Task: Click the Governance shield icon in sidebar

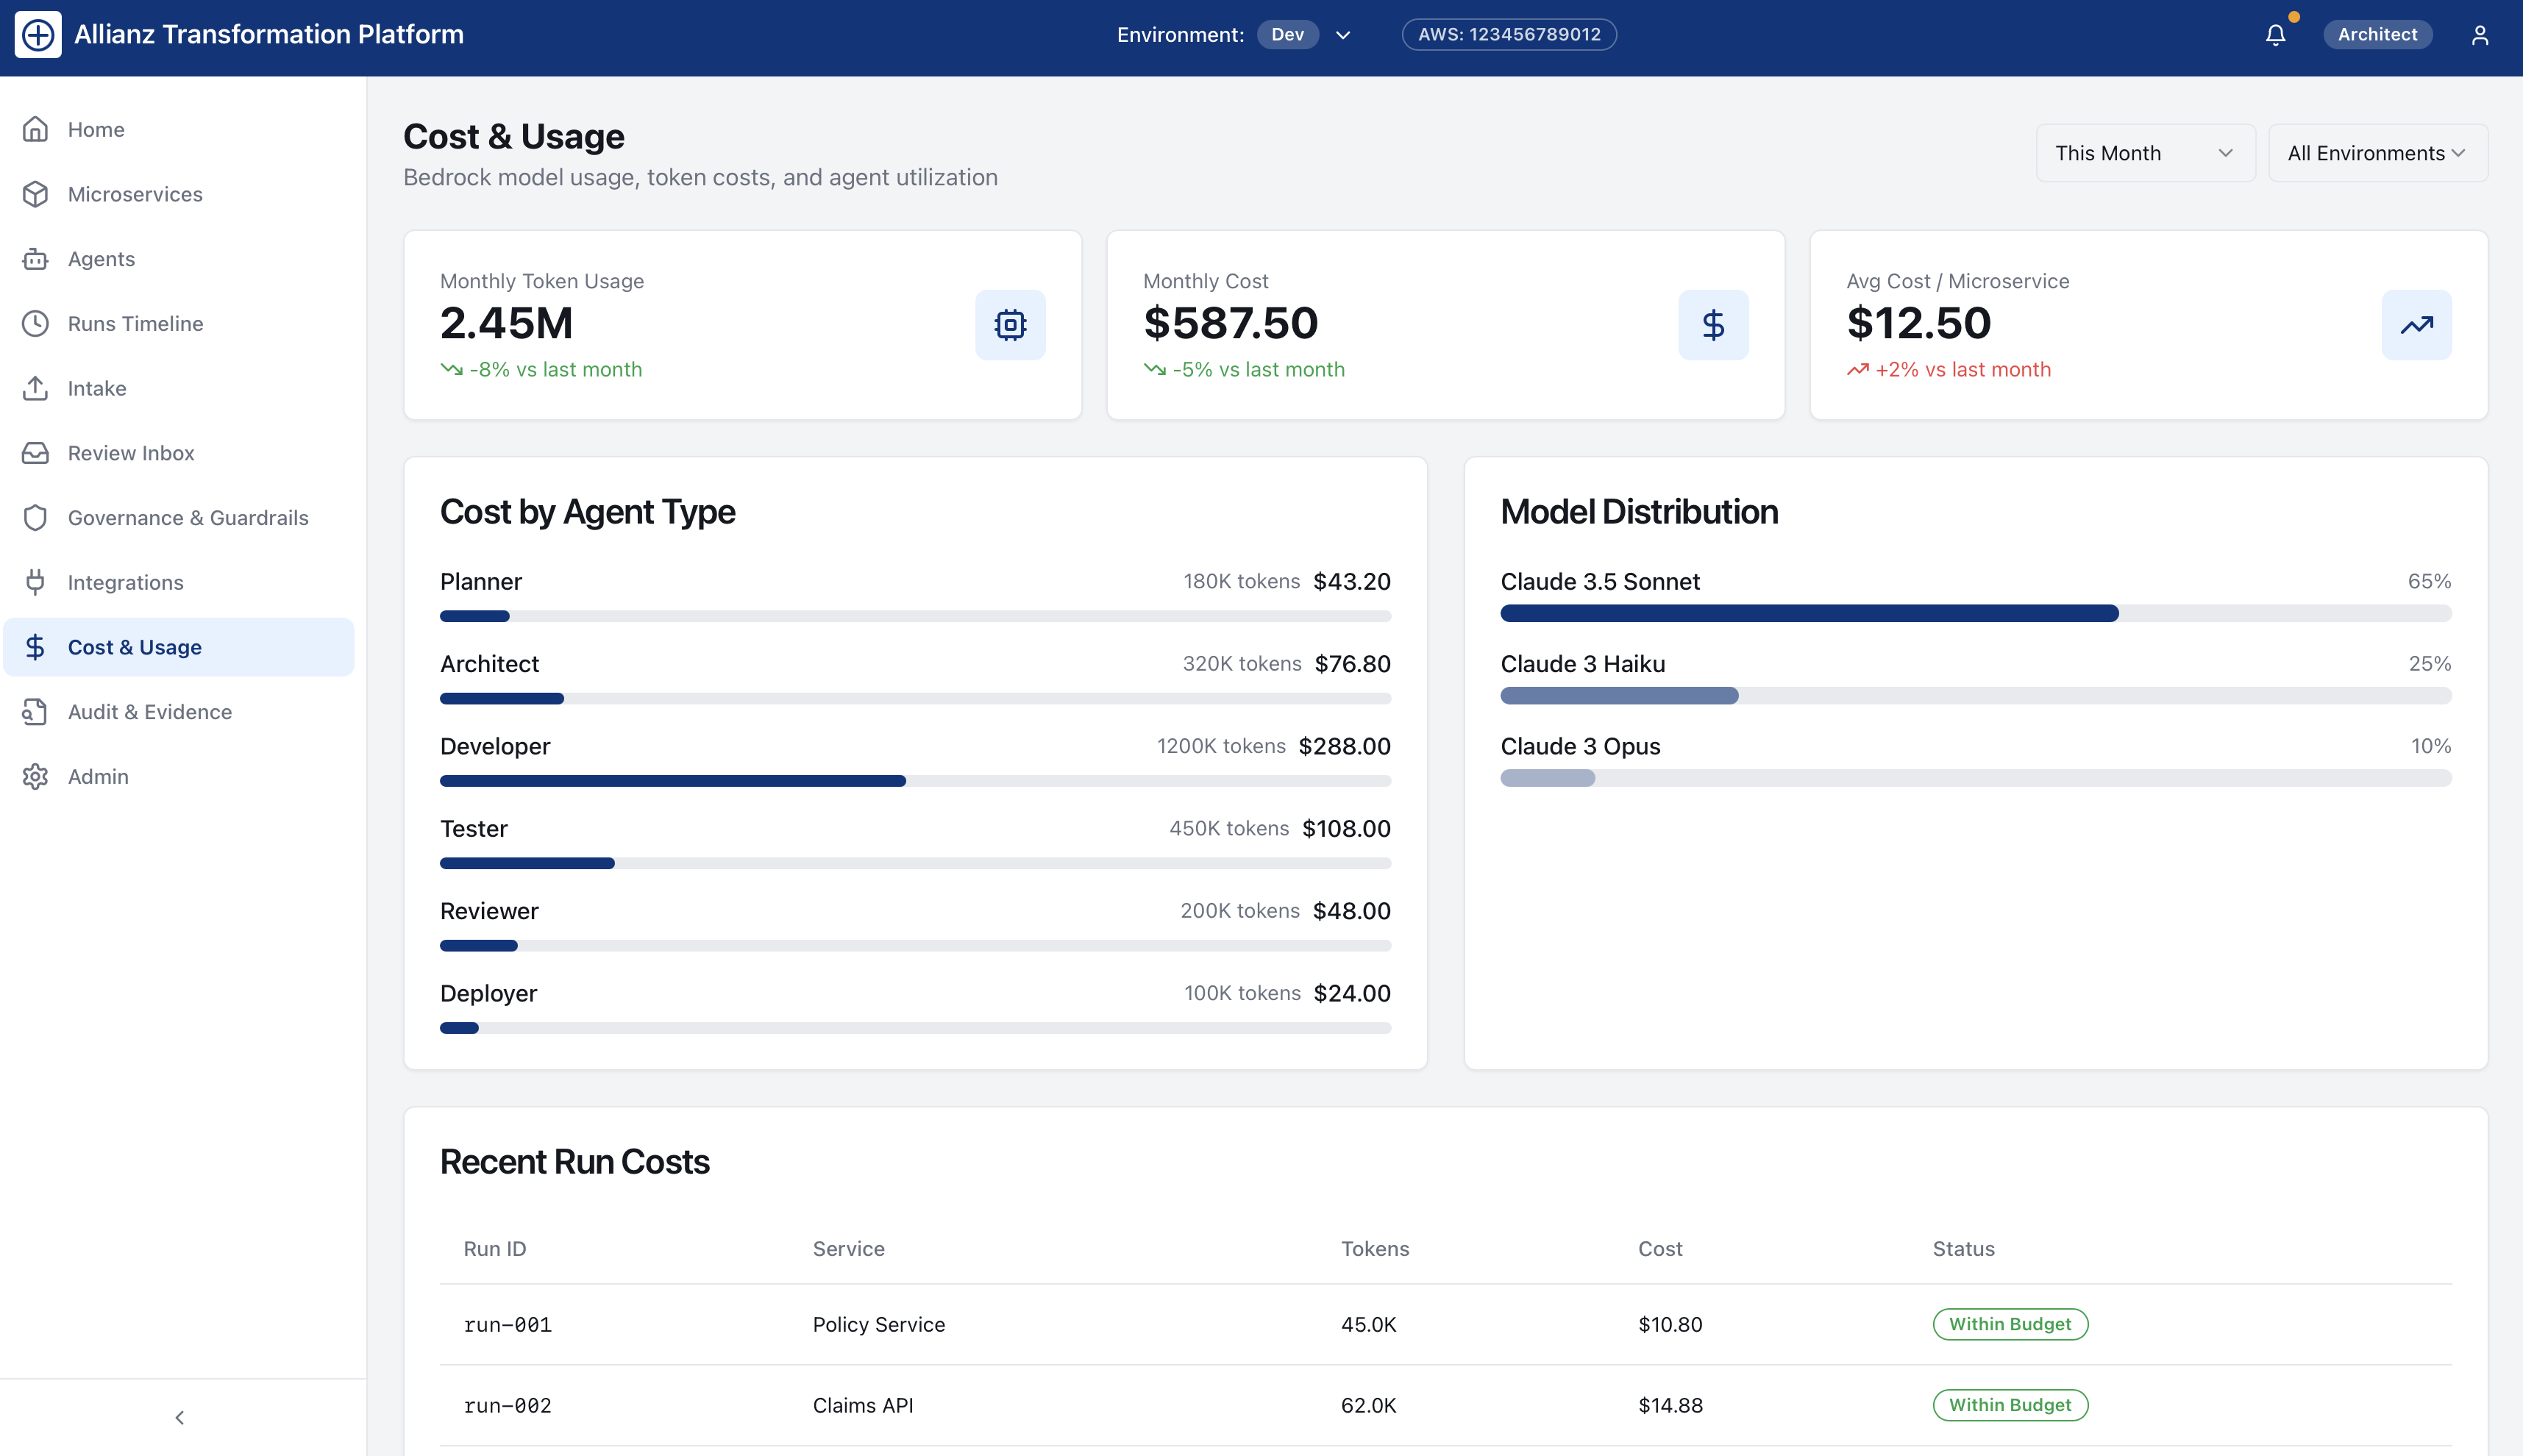Action: click(x=36, y=518)
